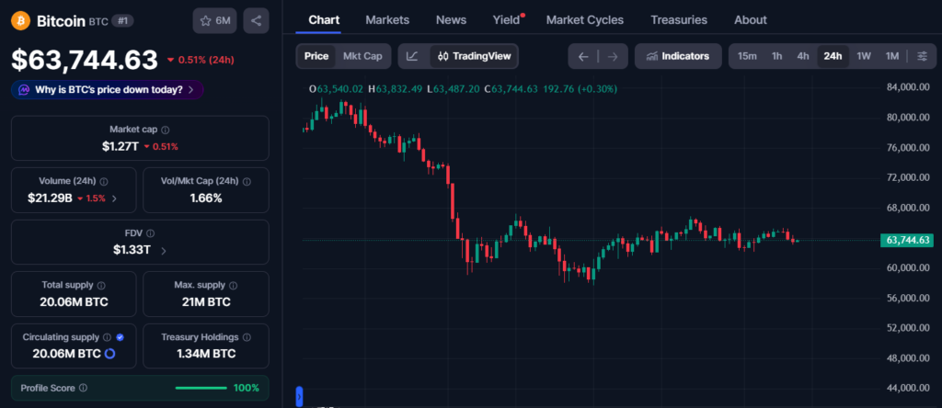
Task: Open the share icon button
Action: tap(256, 21)
